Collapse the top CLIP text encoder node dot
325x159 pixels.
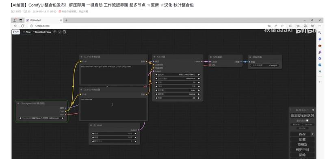point(82,57)
